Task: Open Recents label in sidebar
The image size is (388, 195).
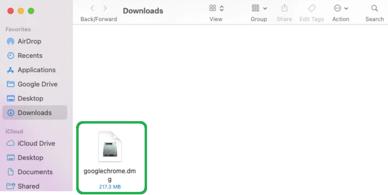Action: [30, 55]
